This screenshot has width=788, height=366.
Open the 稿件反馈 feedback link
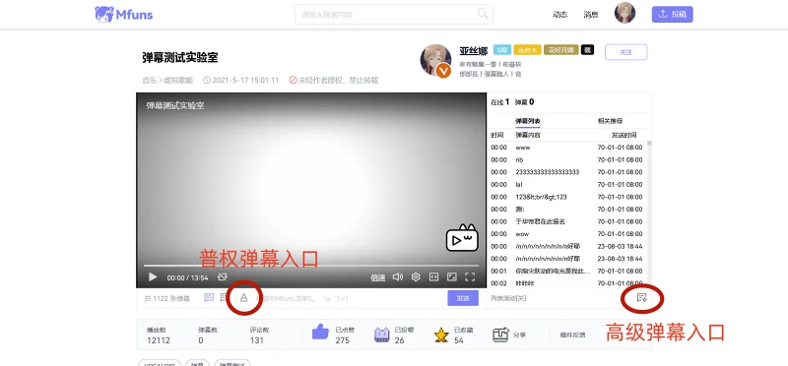[x=572, y=335]
